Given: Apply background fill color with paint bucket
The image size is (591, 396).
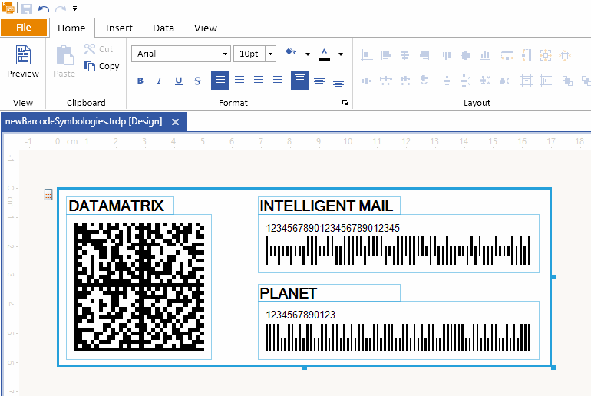Looking at the screenshot, I should (291, 52).
